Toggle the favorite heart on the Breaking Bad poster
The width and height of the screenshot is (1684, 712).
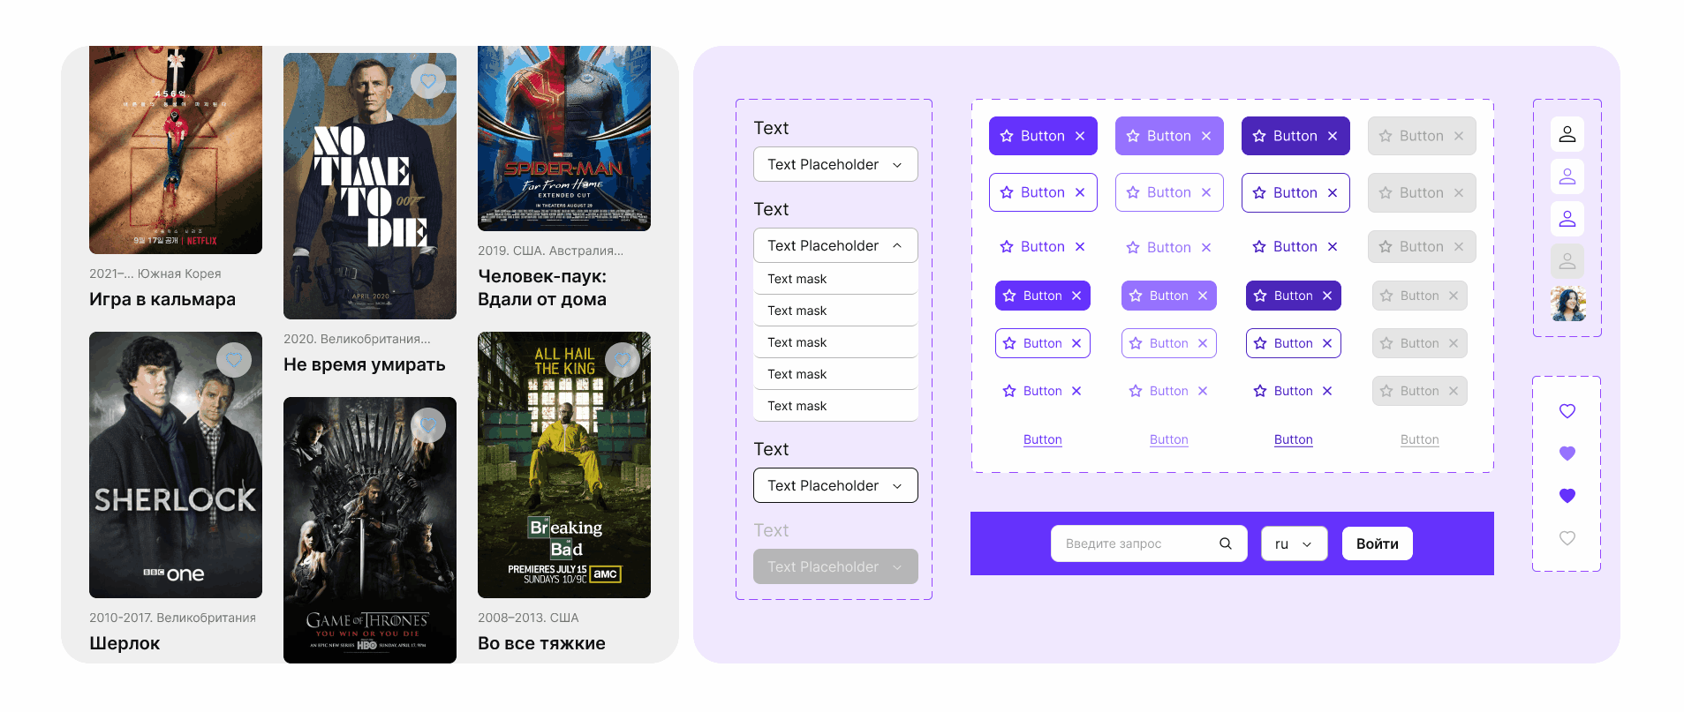point(623,360)
